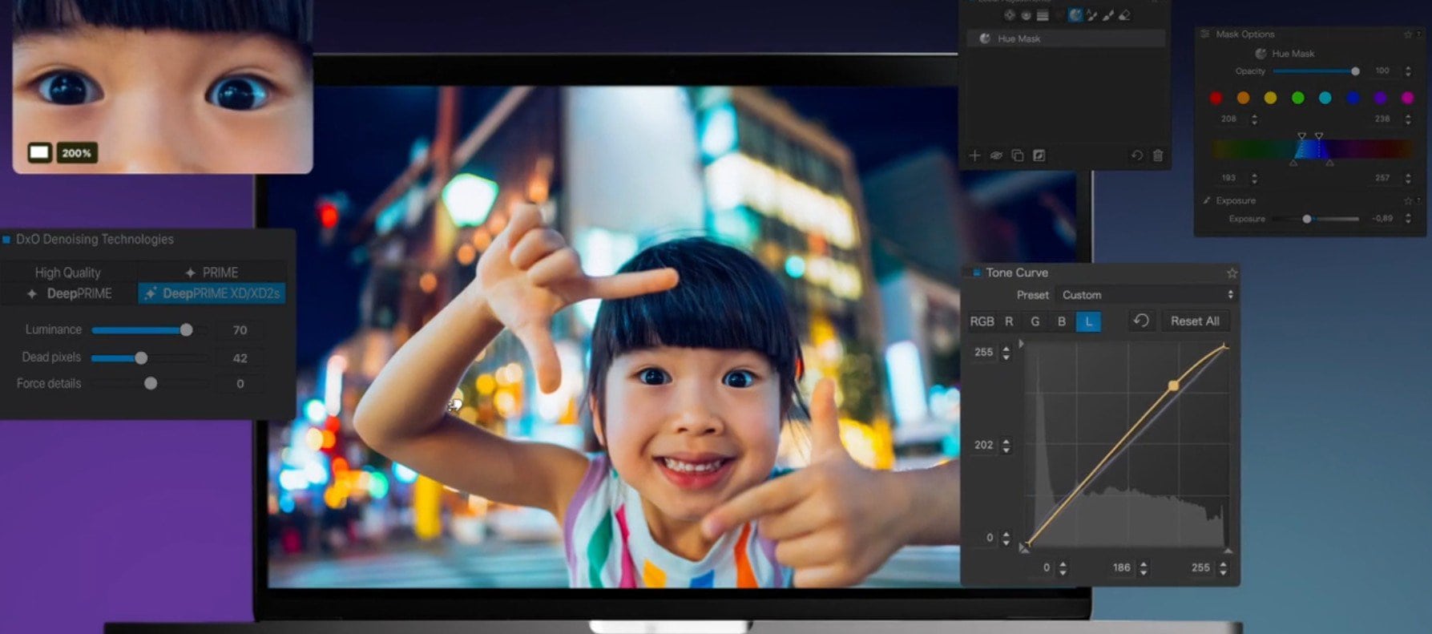
Task: Step the Tone Curve 186 input stepper
Action: 1144,568
